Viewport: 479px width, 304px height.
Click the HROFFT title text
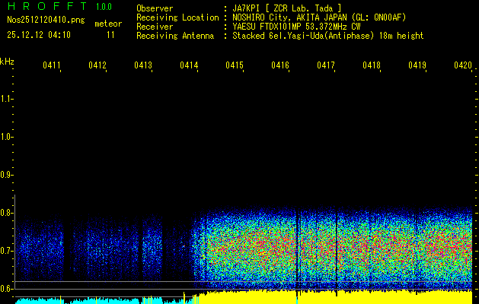pos(43,8)
